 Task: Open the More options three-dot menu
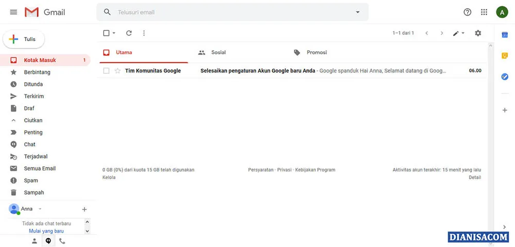click(x=144, y=33)
